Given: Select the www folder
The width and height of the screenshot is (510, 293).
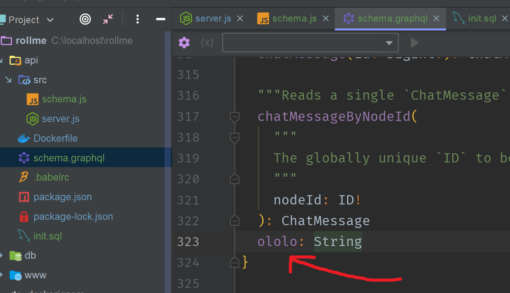Looking at the screenshot, I should 35,275.
